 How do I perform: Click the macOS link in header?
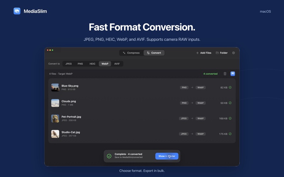pos(265,12)
